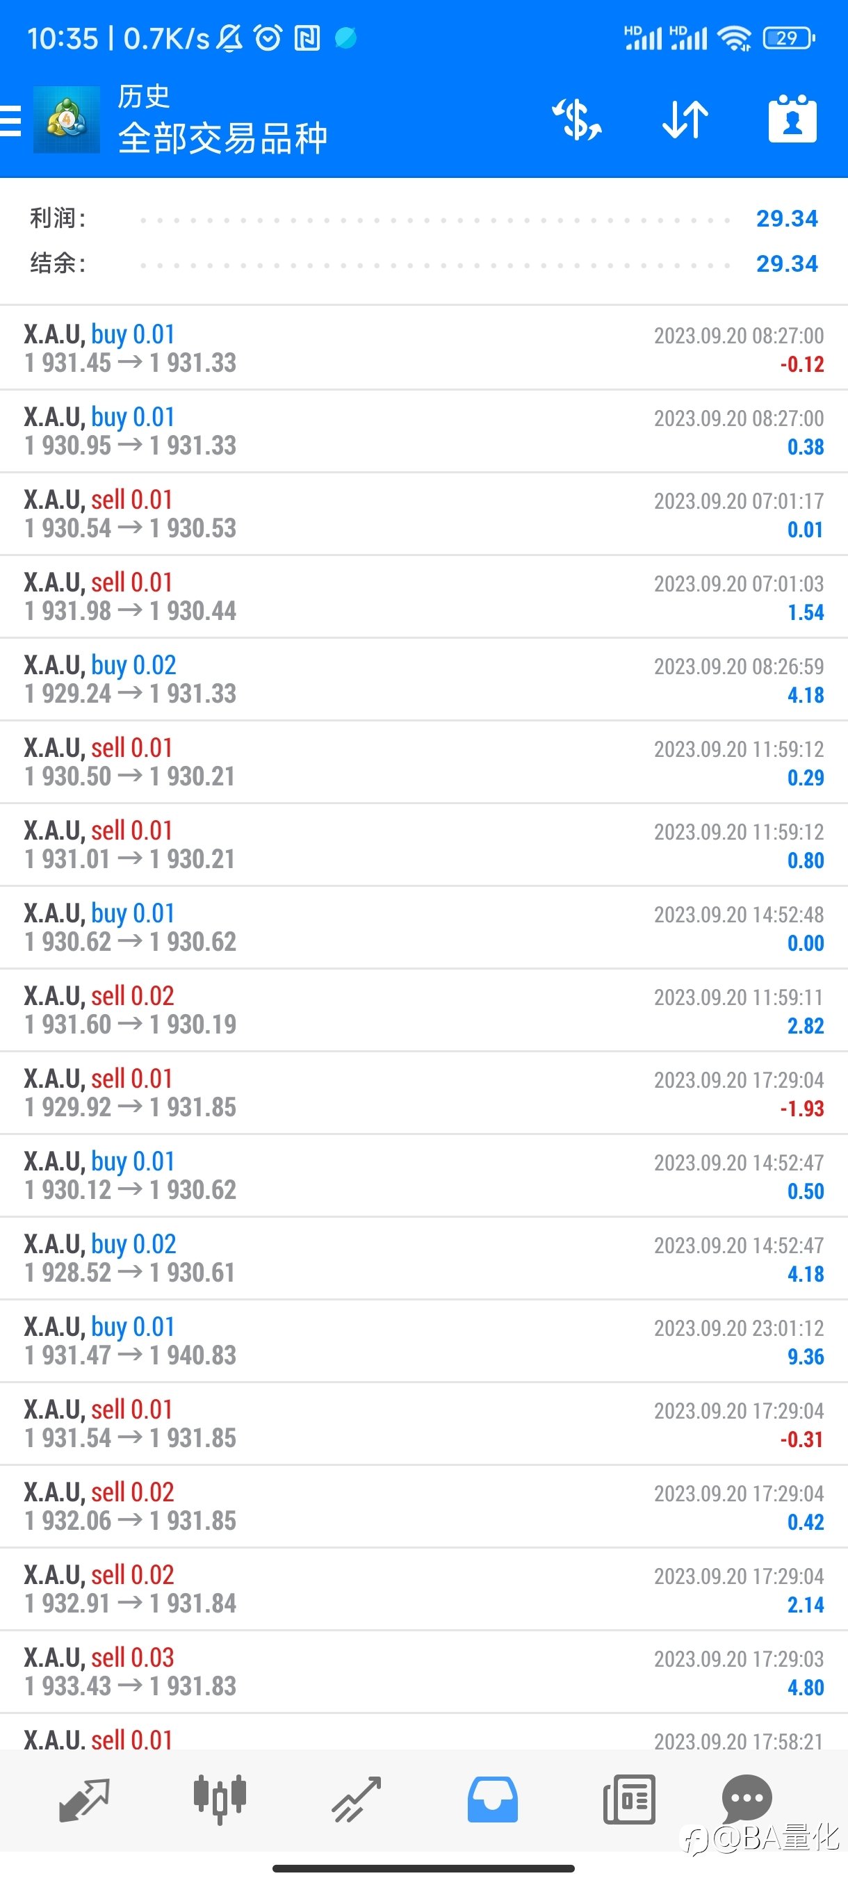
Task: Select the sell 0.03 trade with 4.80 profit
Action: point(423,1672)
